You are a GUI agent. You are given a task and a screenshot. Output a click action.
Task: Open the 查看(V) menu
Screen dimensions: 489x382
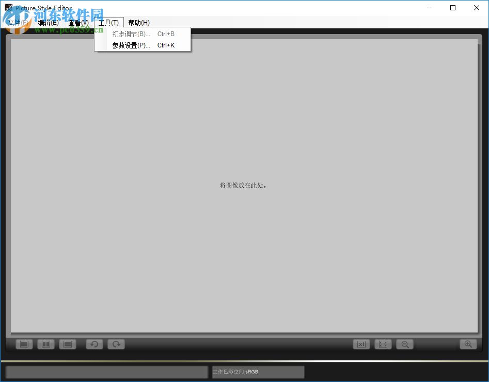[x=77, y=22]
